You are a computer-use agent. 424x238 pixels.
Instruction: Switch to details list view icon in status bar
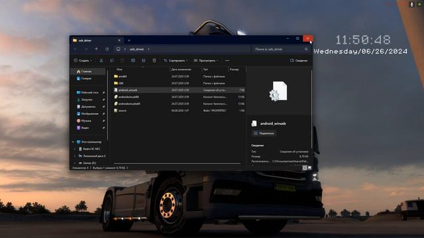point(305,168)
